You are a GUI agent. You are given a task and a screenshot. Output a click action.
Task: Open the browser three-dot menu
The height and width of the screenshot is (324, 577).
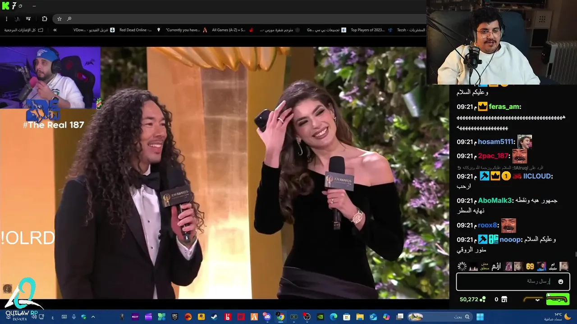(6, 19)
